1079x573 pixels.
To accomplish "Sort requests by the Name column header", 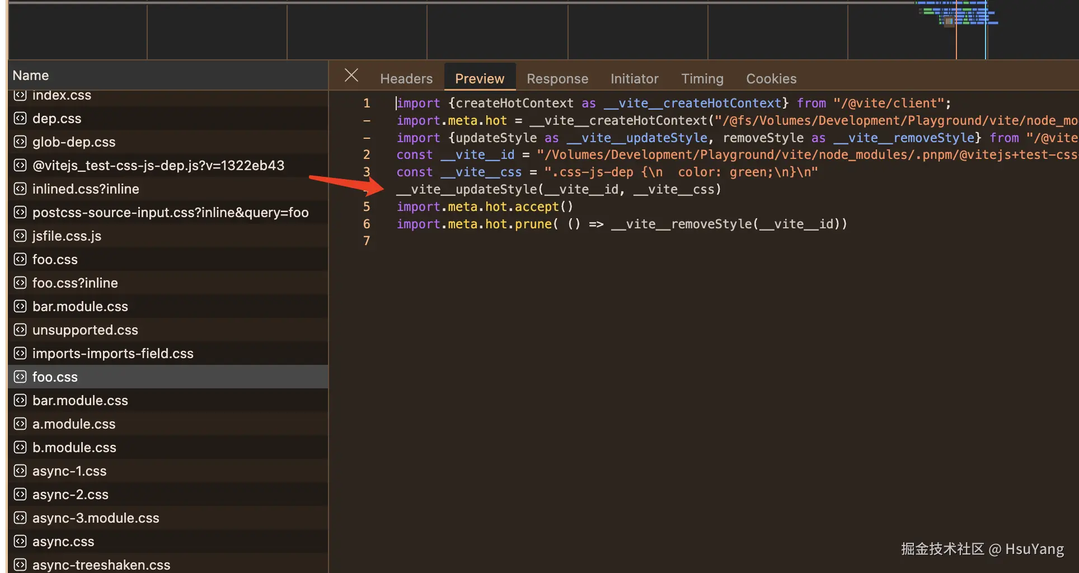I will coord(168,76).
